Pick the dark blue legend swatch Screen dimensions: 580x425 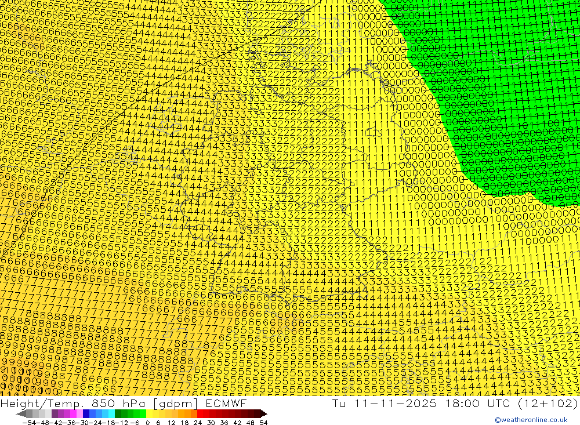[86, 414]
